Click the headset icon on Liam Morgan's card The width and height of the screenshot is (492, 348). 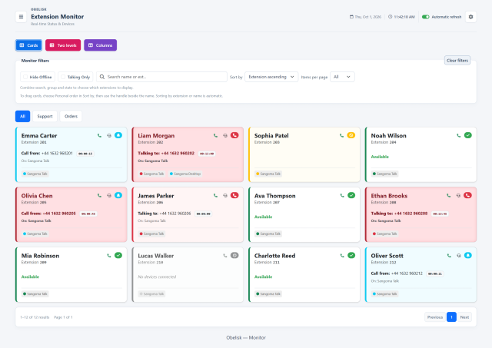click(x=225, y=135)
